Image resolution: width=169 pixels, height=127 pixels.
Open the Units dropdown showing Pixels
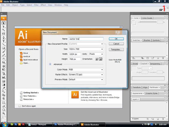tap(96, 54)
